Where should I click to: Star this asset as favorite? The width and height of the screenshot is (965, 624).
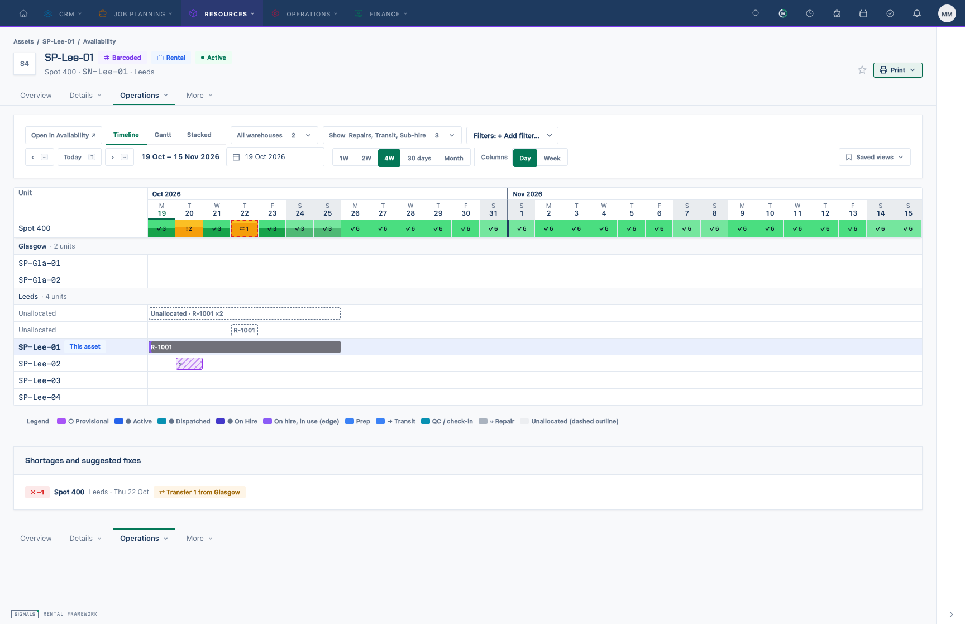click(862, 70)
